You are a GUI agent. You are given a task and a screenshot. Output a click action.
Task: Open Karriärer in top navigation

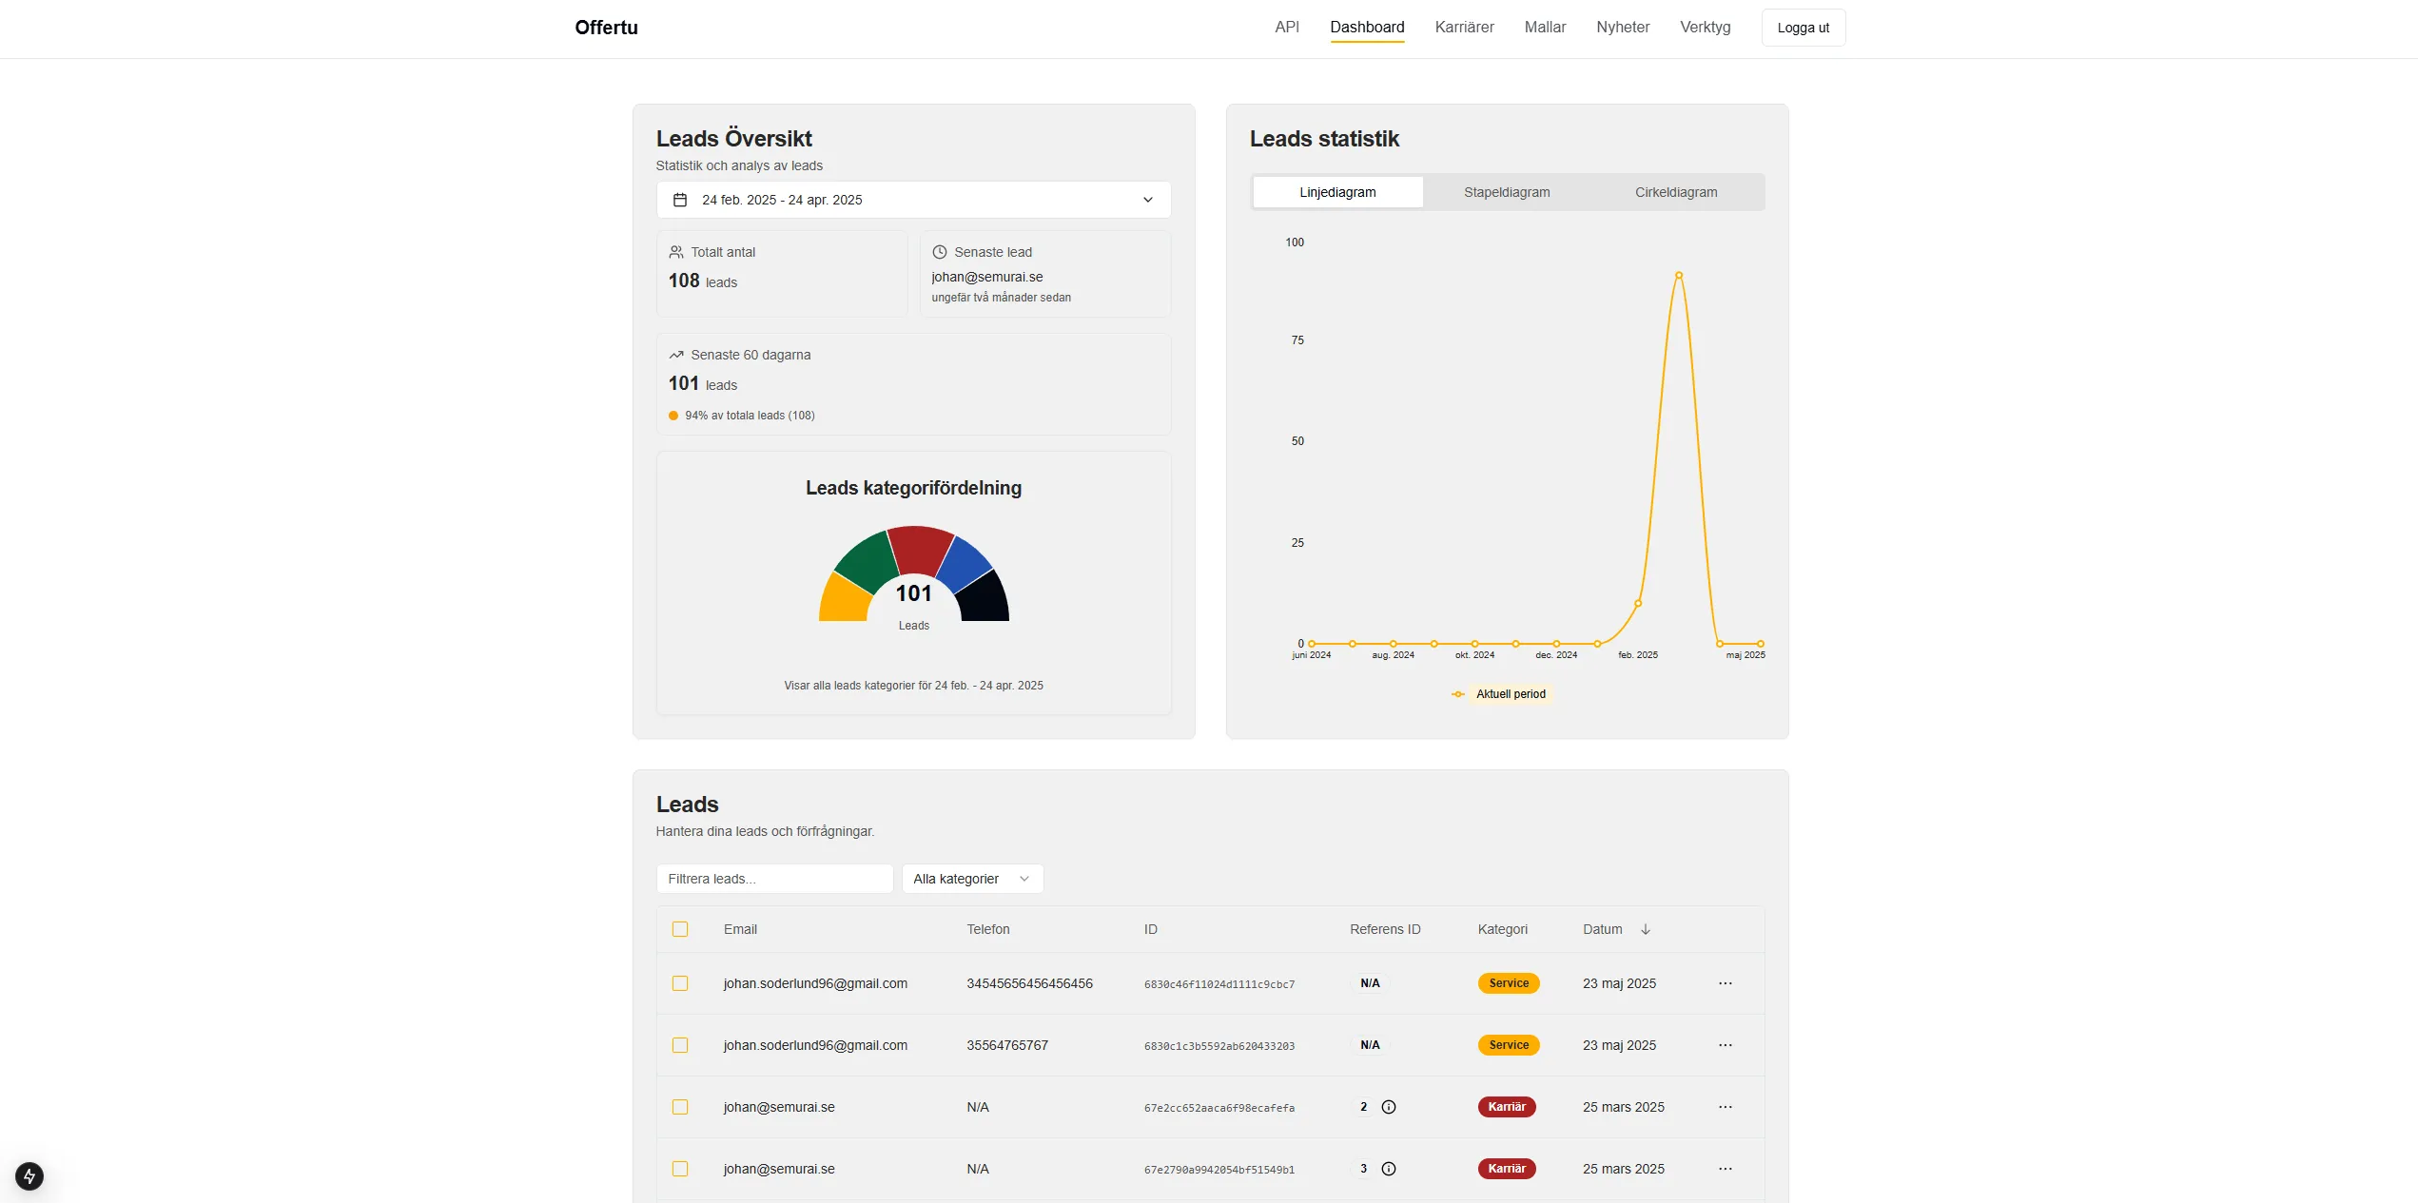pos(1464,27)
